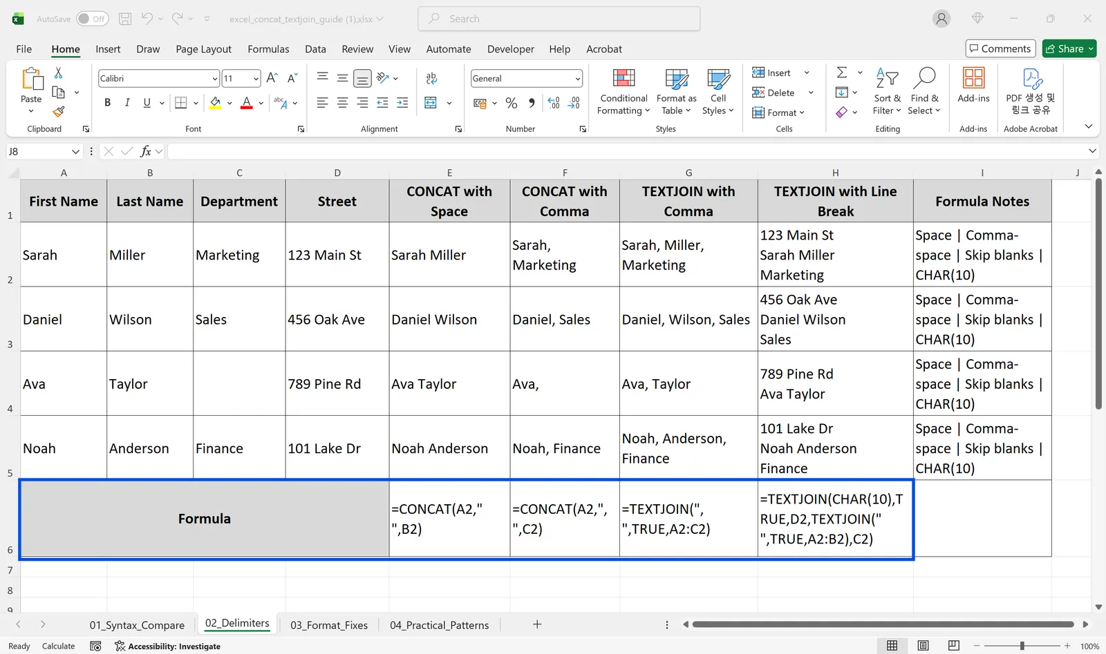This screenshot has height=654, width=1106.
Task: Click the Comments button
Action: 1000,48
